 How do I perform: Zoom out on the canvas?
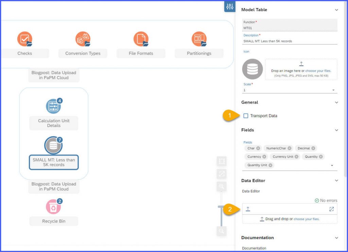point(222,231)
